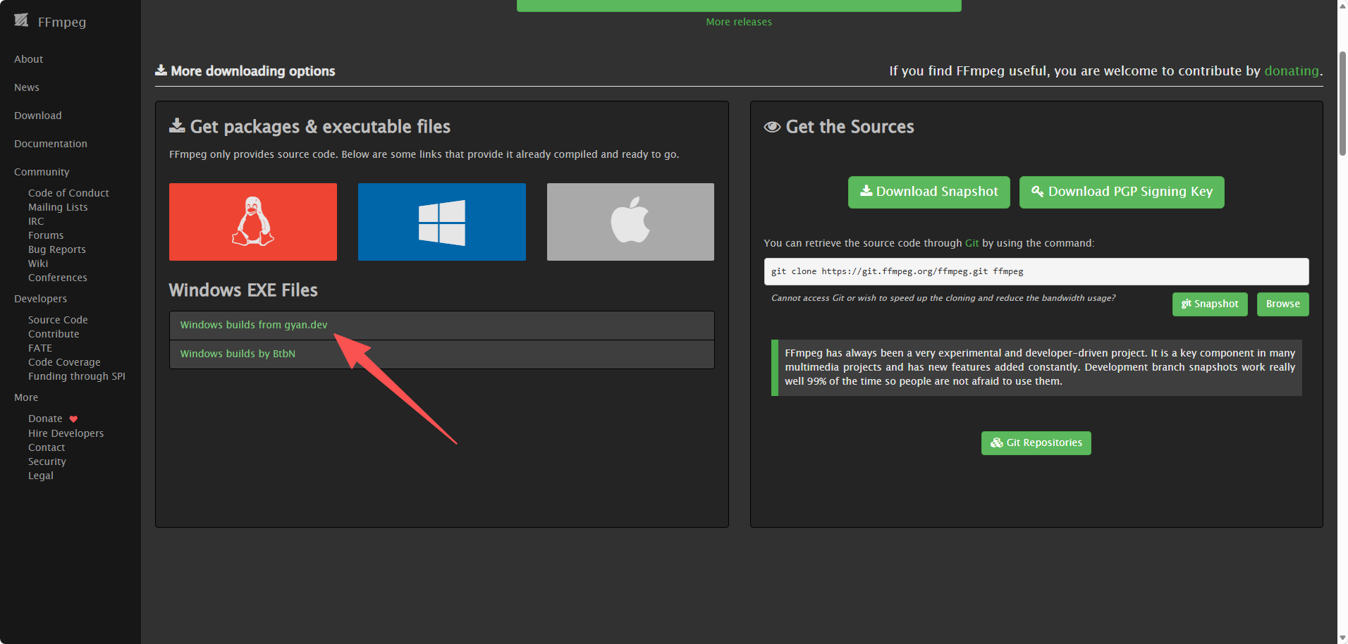Click Download PGP Signing Key button
This screenshot has width=1348, height=644.
[1122, 192]
